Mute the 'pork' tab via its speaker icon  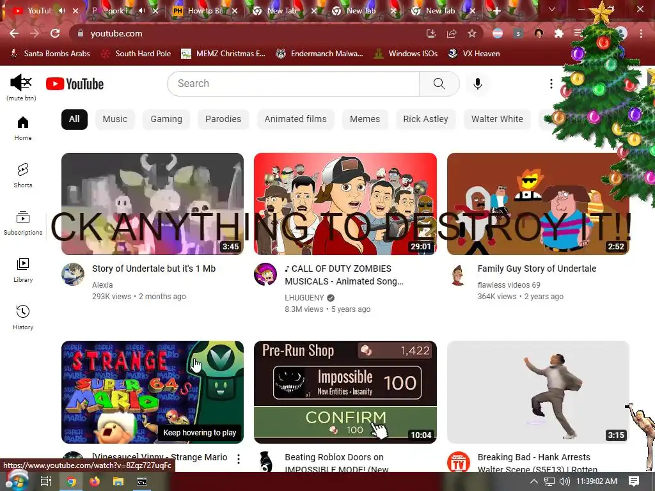[141, 11]
